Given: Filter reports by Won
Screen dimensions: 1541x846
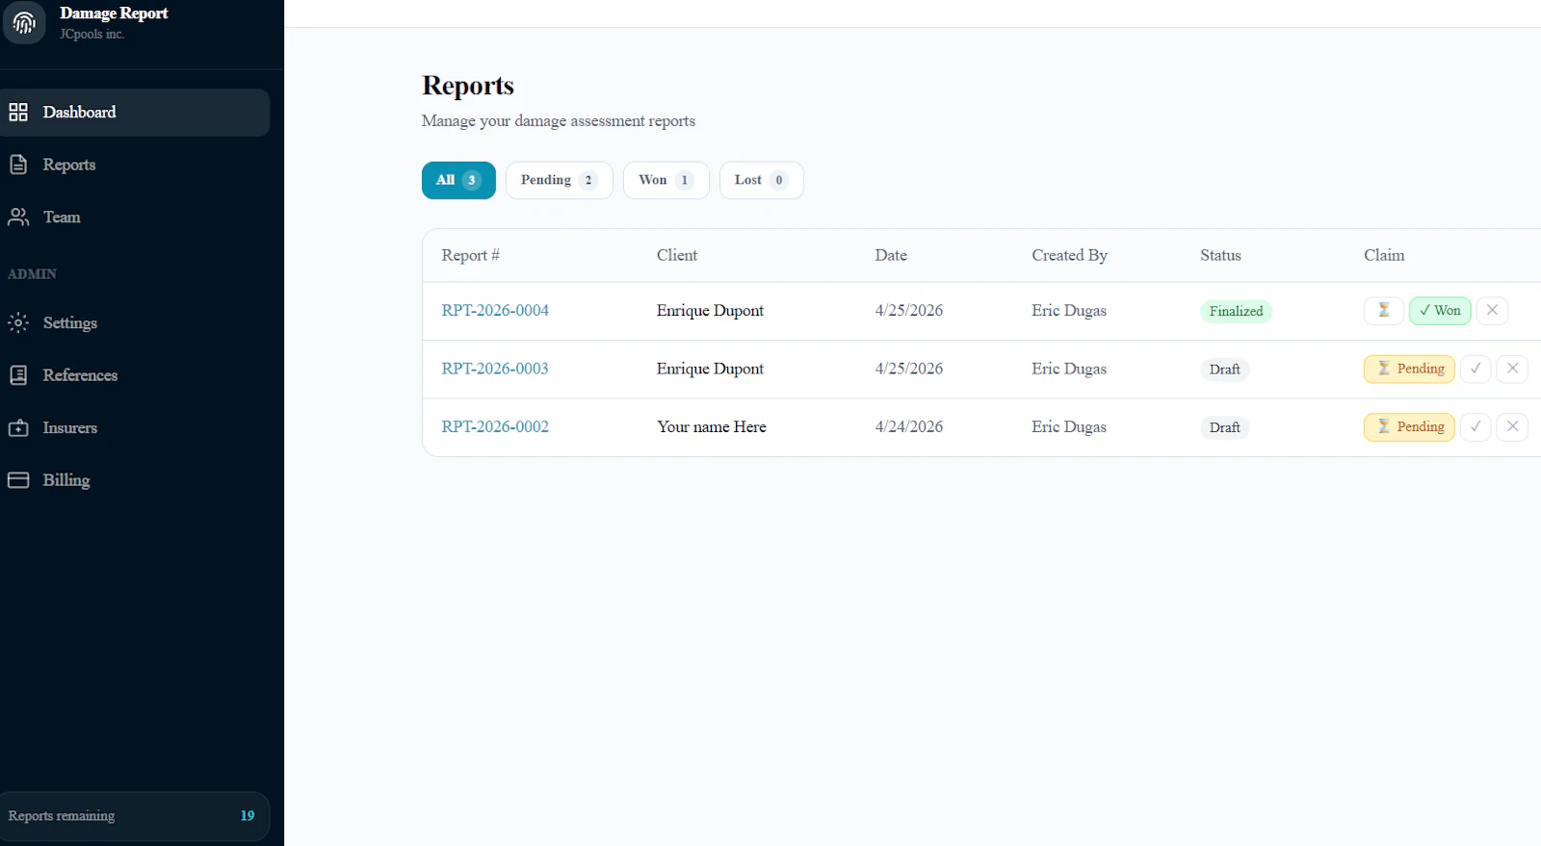Looking at the screenshot, I should [666, 180].
